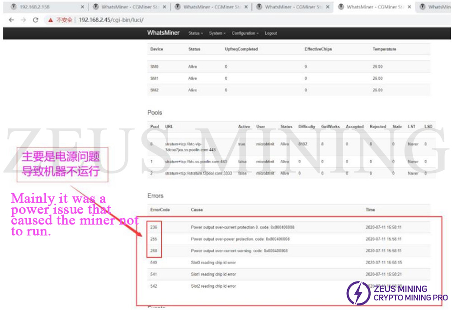Screen dimensions: 452x310
Task: Click the SM0 device row
Action: point(155,67)
